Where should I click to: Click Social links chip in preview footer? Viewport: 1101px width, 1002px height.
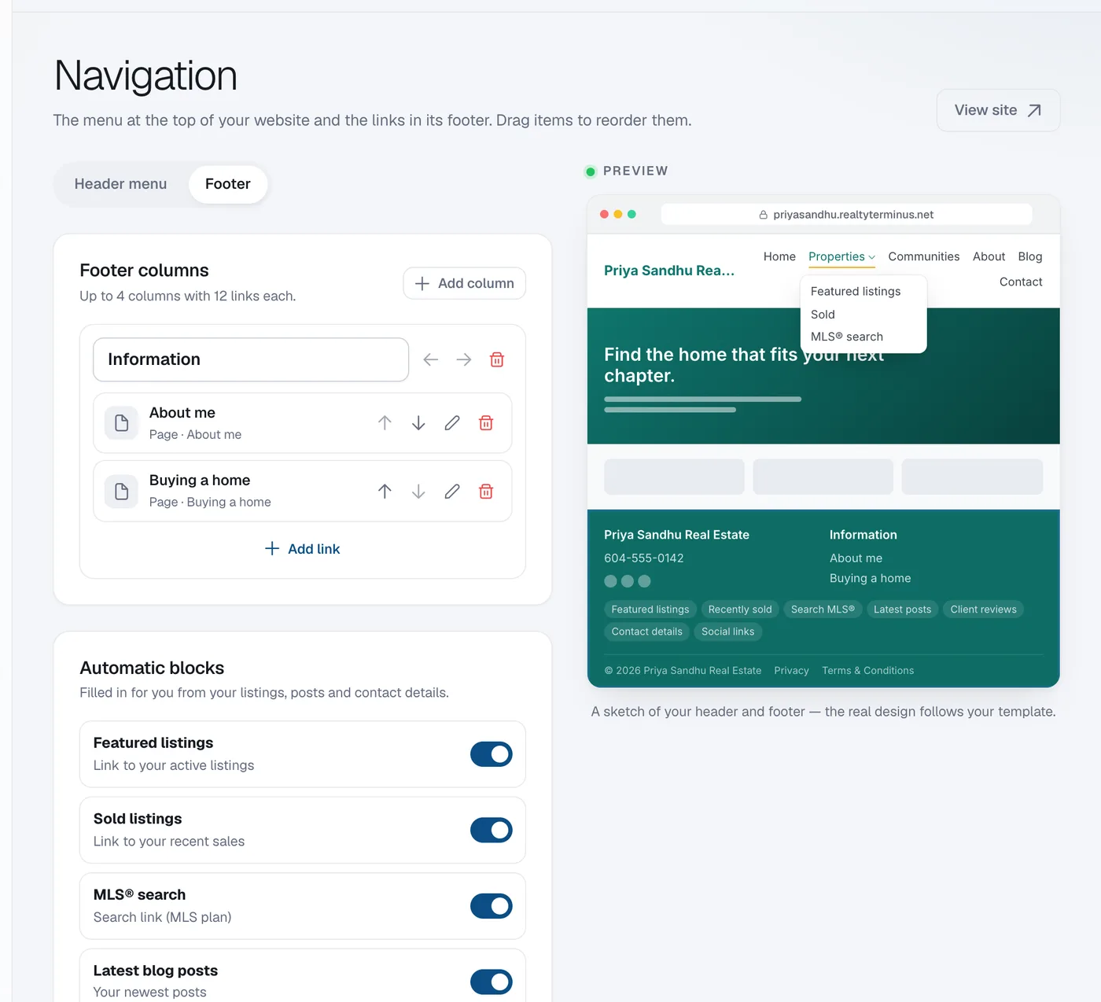point(728,632)
